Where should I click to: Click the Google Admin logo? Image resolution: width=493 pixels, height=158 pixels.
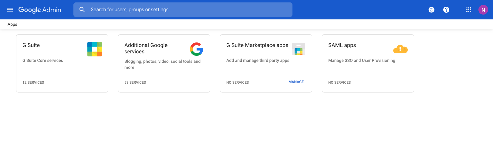40,10
